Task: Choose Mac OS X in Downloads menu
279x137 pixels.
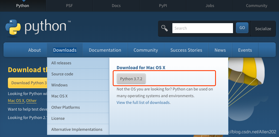Action: (x=78, y=96)
